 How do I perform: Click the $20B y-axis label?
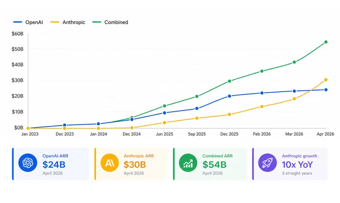point(17,96)
